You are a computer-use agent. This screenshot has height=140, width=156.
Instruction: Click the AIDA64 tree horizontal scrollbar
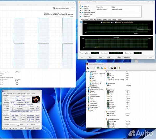click(95, 127)
